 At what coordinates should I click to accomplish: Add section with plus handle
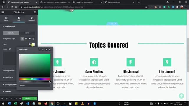(109, 24)
